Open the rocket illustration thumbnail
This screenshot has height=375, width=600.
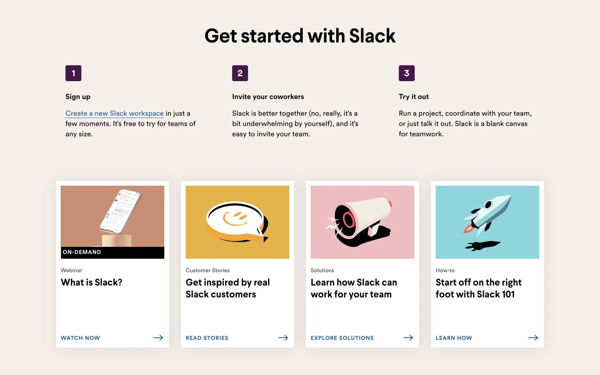(x=487, y=222)
